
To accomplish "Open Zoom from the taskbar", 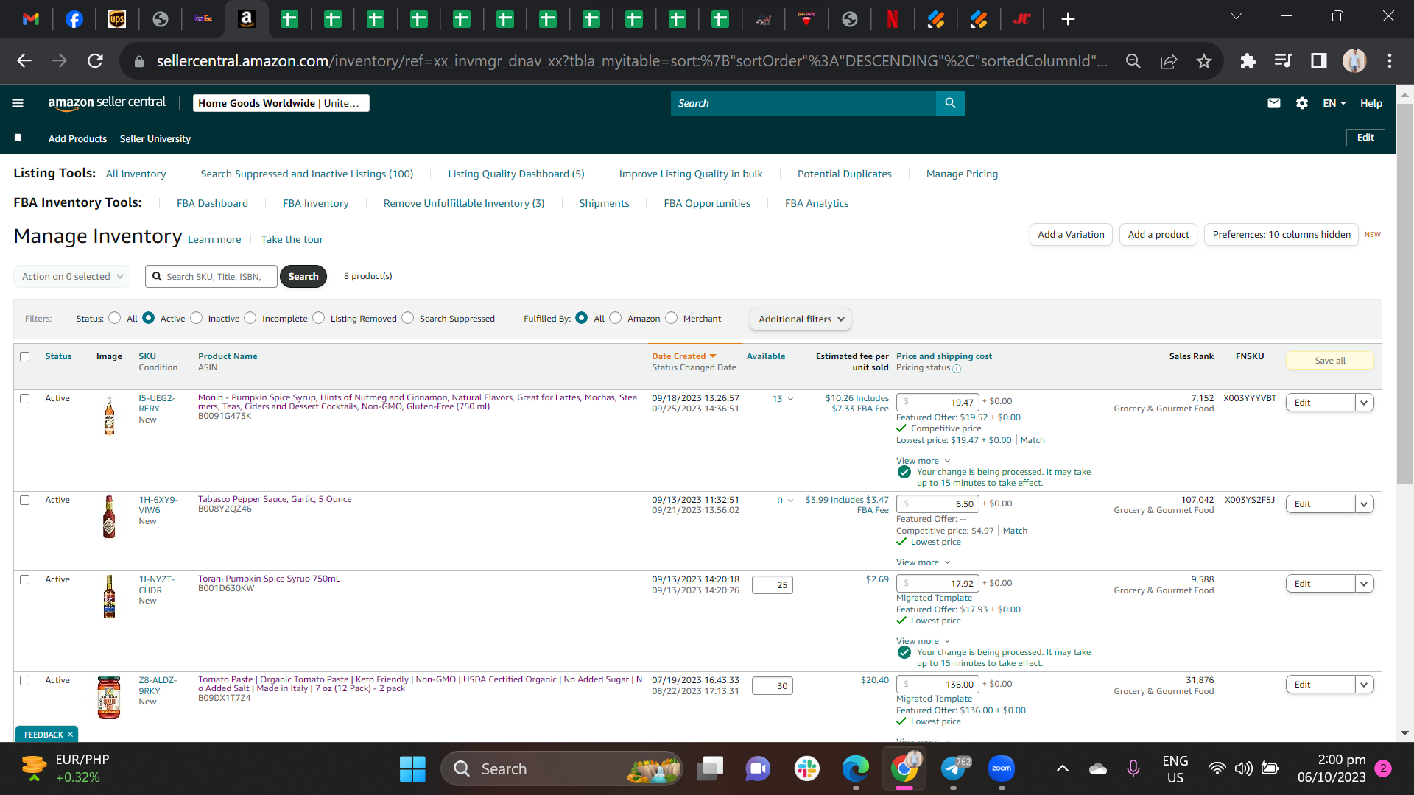I will (1002, 769).
